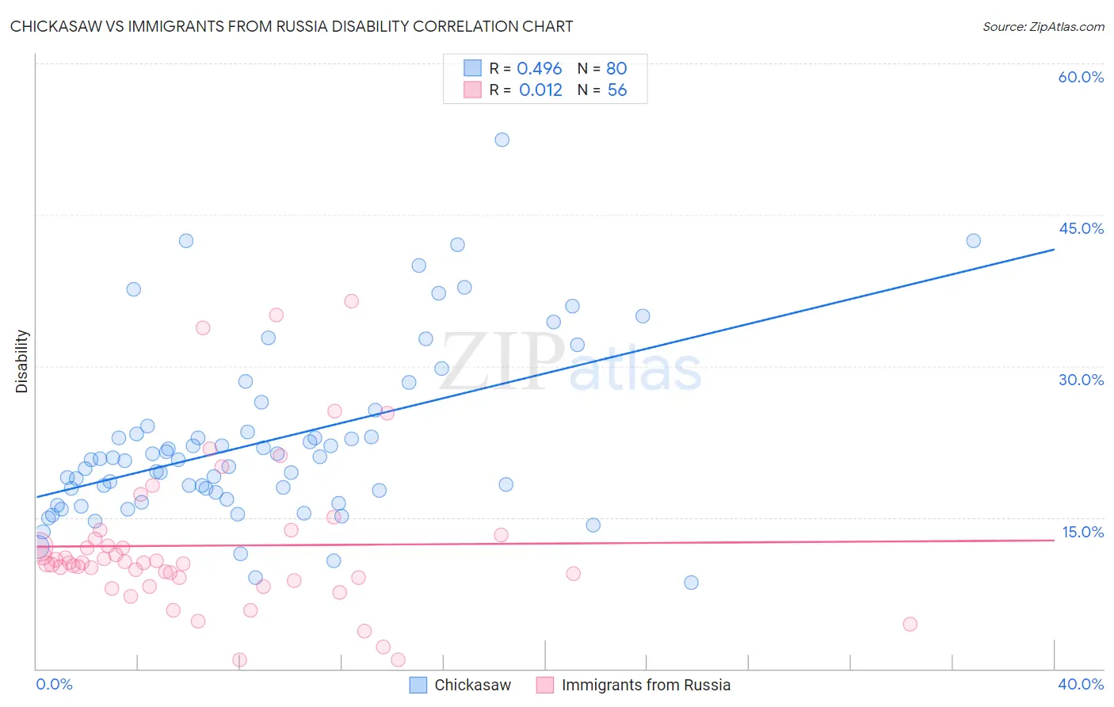Click the chart title text

pos(292,26)
